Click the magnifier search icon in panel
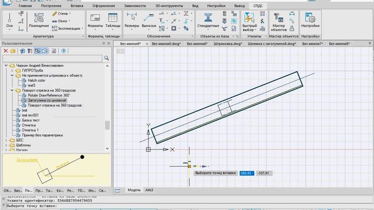 (106, 58)
